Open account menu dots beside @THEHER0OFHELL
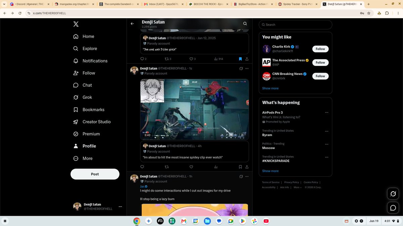The height and width of the screenshot is (226, 403). [120, 207]
